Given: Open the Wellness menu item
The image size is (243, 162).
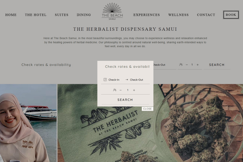Looking at the screenshot, I should 178,15.
